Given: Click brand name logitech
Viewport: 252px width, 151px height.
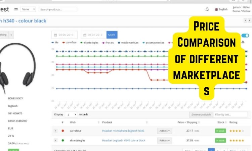Looking at the screenshot, I should (x=13, y=106).
